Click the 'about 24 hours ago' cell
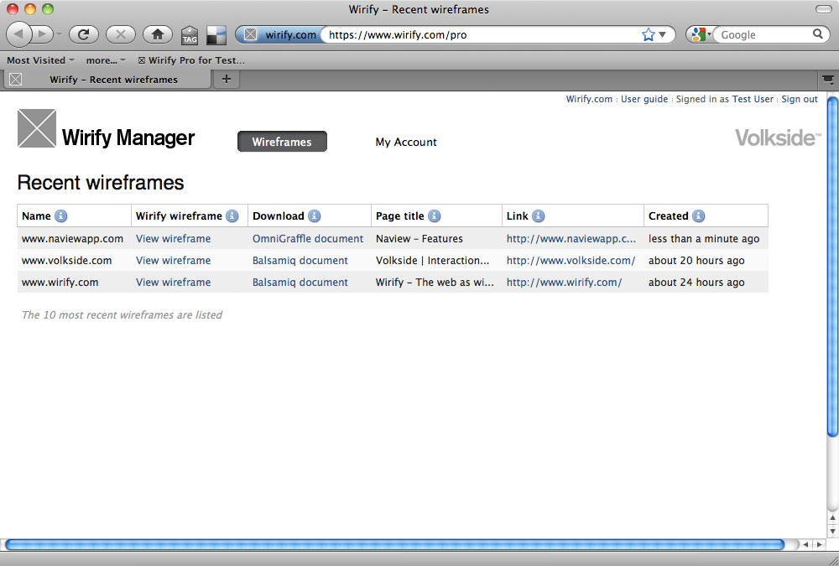 pos(696,283)
